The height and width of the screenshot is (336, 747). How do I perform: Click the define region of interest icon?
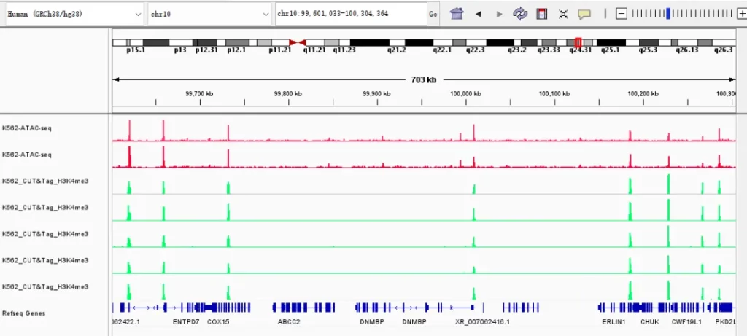(x=541, y=14)
